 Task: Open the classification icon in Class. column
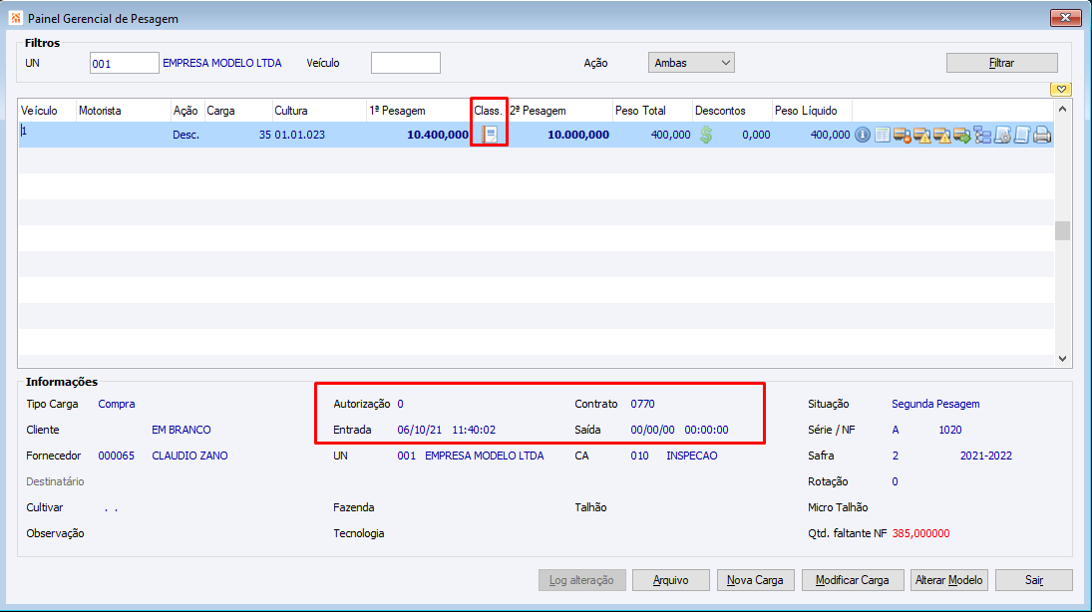click(x=490, y=135)
